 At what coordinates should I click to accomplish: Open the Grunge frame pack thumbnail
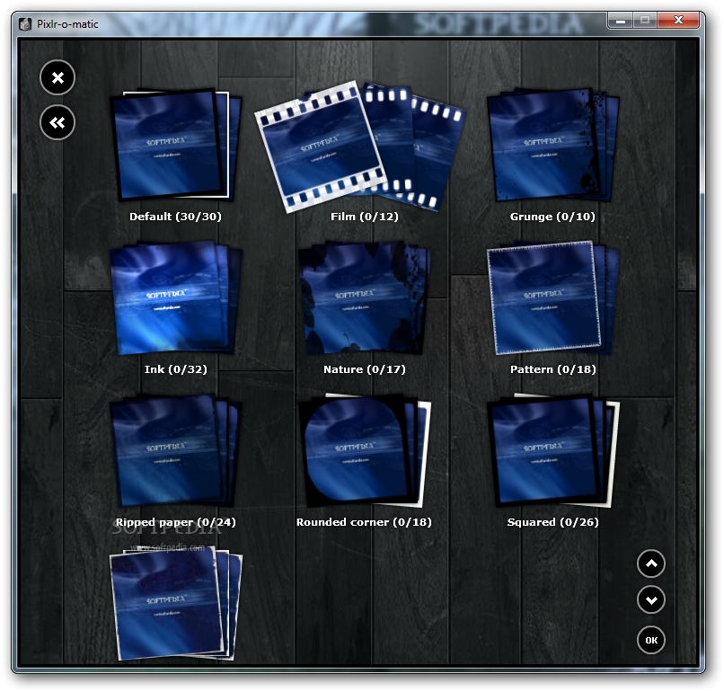pyautogui.click(x=552, y=145)
